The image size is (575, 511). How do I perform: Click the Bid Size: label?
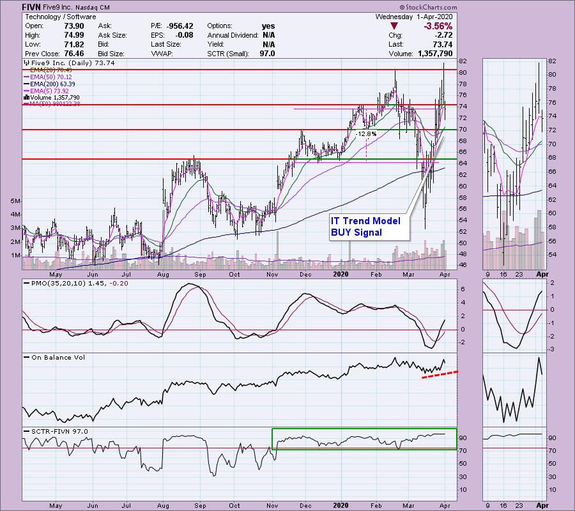click(x=111, y=54)
